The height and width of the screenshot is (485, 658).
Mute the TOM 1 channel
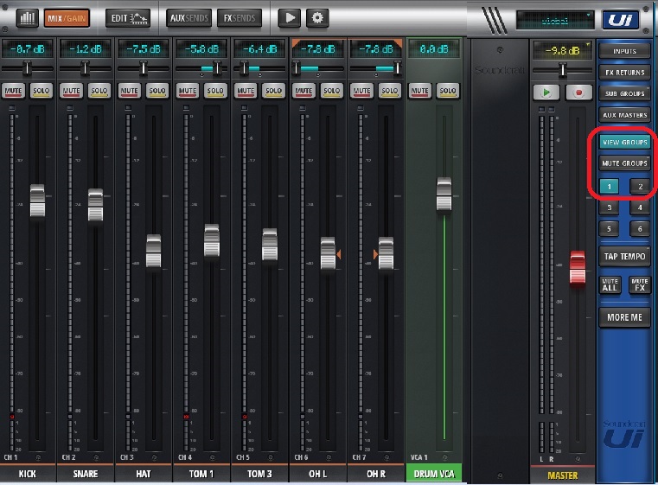coord(188,91)
